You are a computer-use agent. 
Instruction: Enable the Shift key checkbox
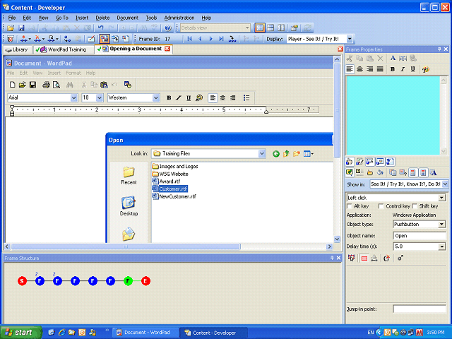point(415,206)
